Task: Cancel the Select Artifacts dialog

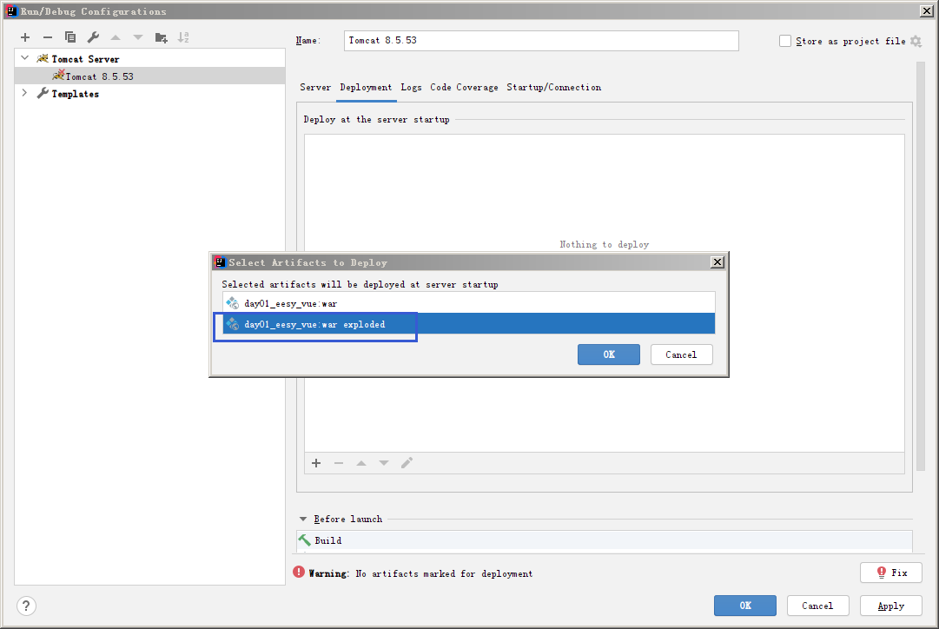Action: (682, 354)
